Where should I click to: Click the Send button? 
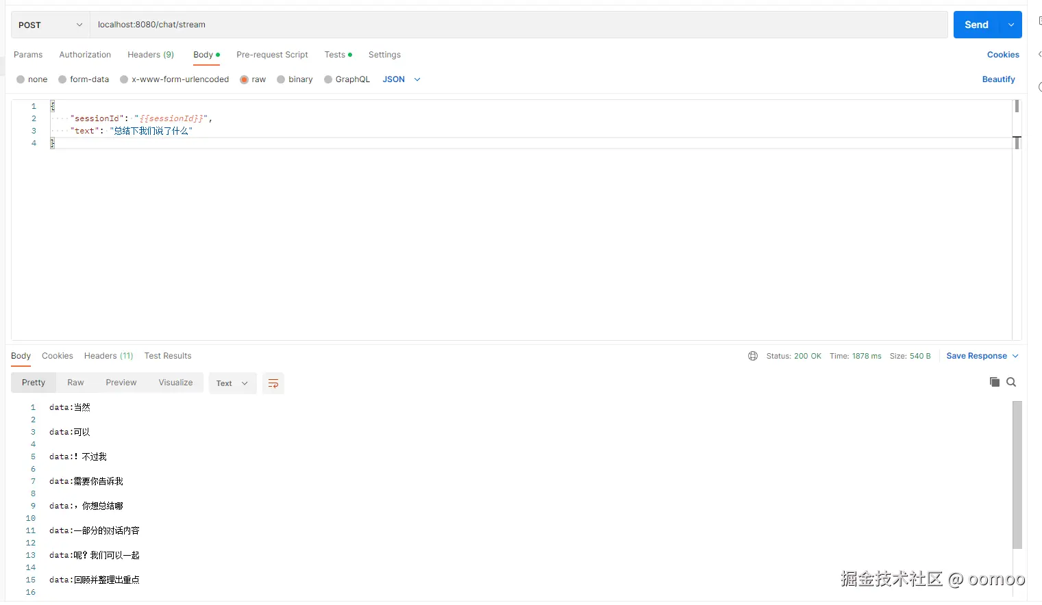[976, 25]
